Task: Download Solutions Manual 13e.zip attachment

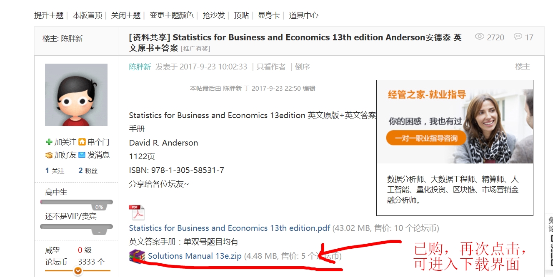Action: click(195, 256)
